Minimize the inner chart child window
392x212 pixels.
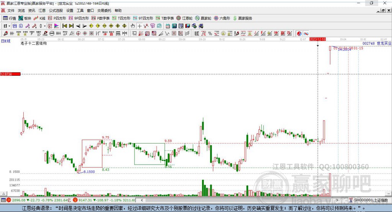[379, 10]
